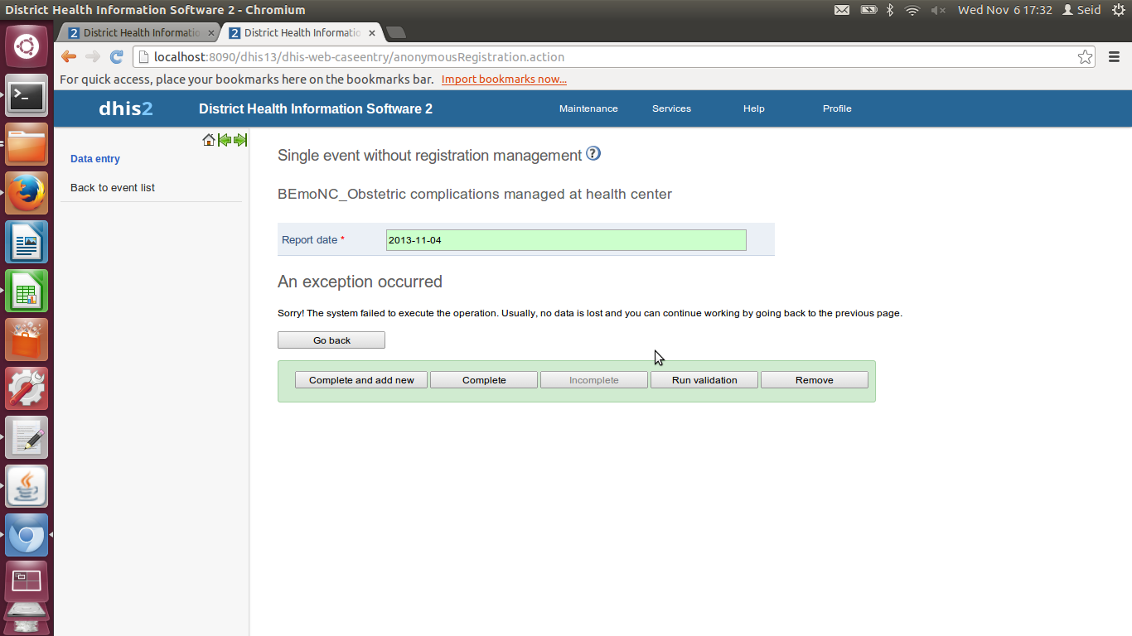Screen dimensions: 1132x636
Task: Click the green right arrow icon in sidebar
Action: tap(240, 140)
